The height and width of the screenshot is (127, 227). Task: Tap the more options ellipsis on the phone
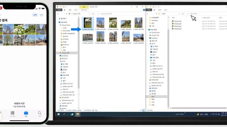(x=41, y=15)
